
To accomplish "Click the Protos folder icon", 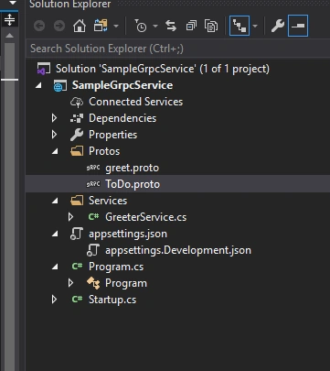I will coord(77,151).
